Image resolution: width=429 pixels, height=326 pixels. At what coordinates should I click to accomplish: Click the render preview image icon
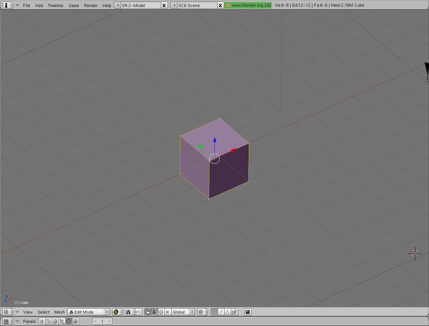(248, 312)
